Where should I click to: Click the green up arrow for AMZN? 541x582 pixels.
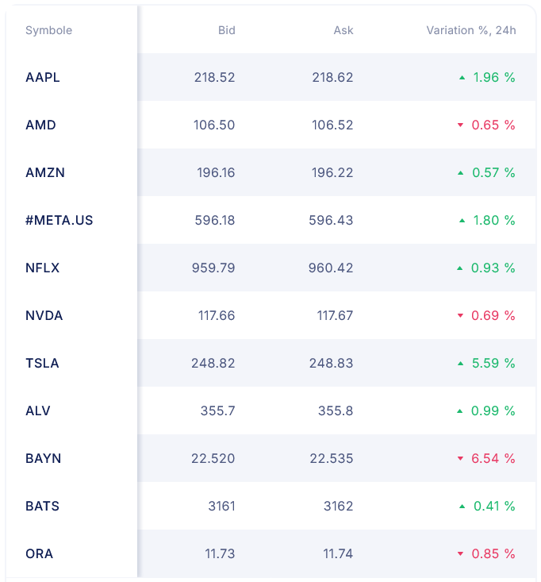pos(460,173)
